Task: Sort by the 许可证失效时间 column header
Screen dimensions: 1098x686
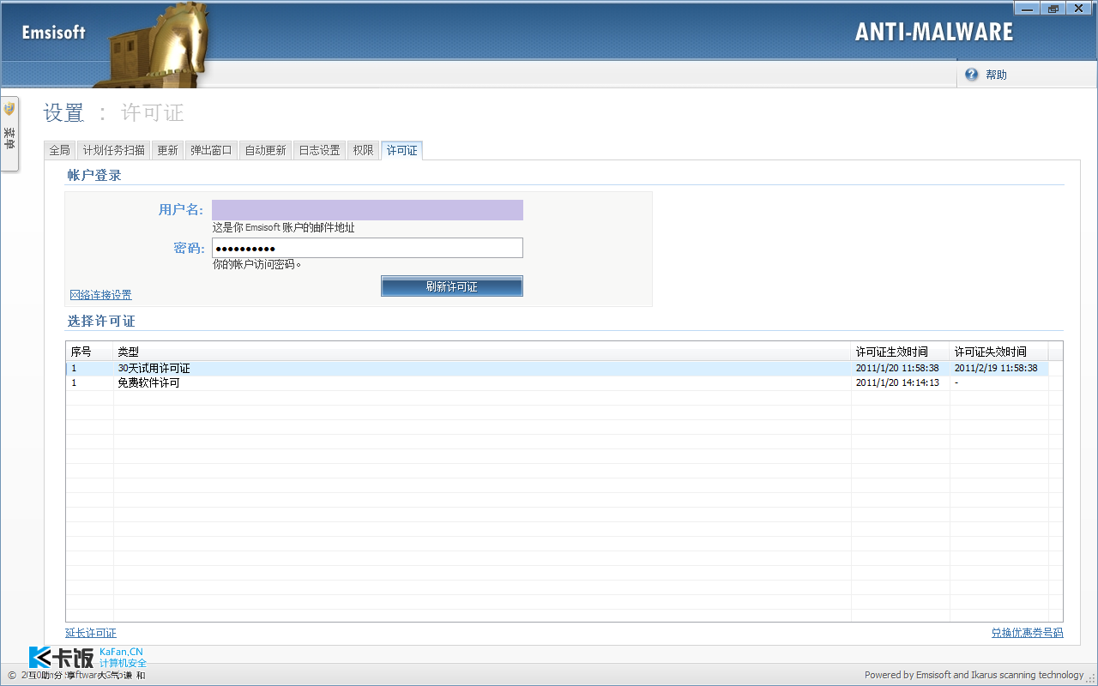Action: (x=998, y=352)
